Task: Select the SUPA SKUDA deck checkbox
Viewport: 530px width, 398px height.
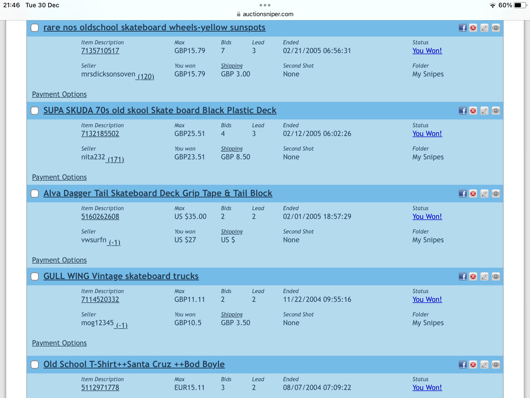Action: pyautogui.click(x=35, y=111)
